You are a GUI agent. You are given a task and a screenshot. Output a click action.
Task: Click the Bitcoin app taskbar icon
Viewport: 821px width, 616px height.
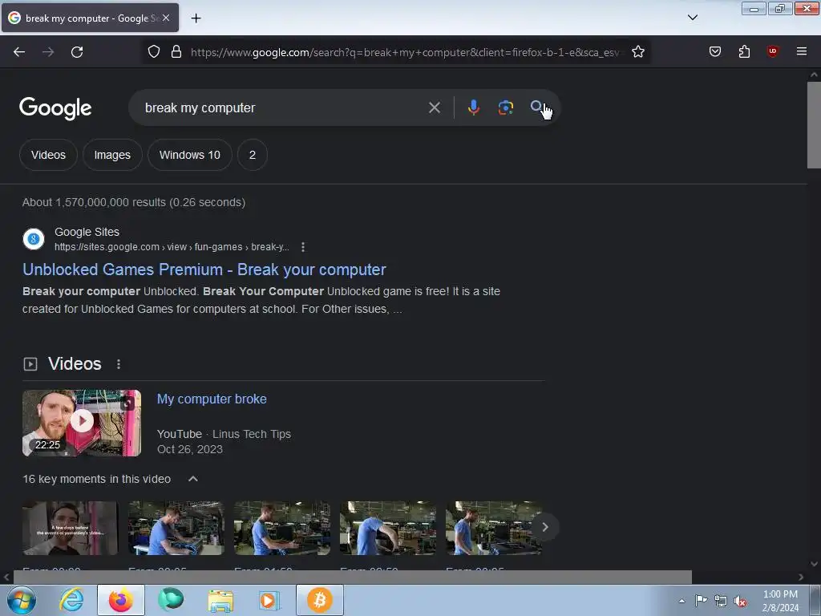[x=320, y=600]
